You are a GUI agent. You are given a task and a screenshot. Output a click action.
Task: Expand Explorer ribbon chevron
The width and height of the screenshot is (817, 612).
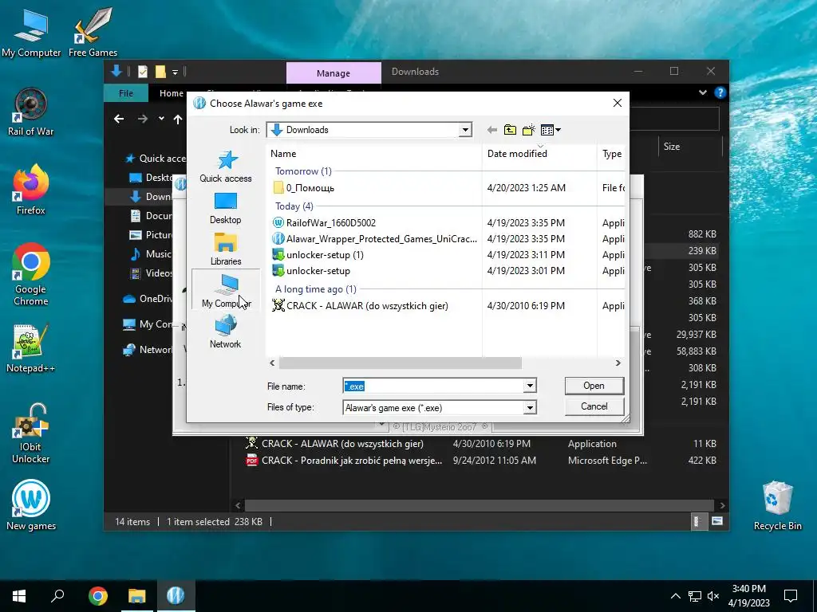point(703,92)
